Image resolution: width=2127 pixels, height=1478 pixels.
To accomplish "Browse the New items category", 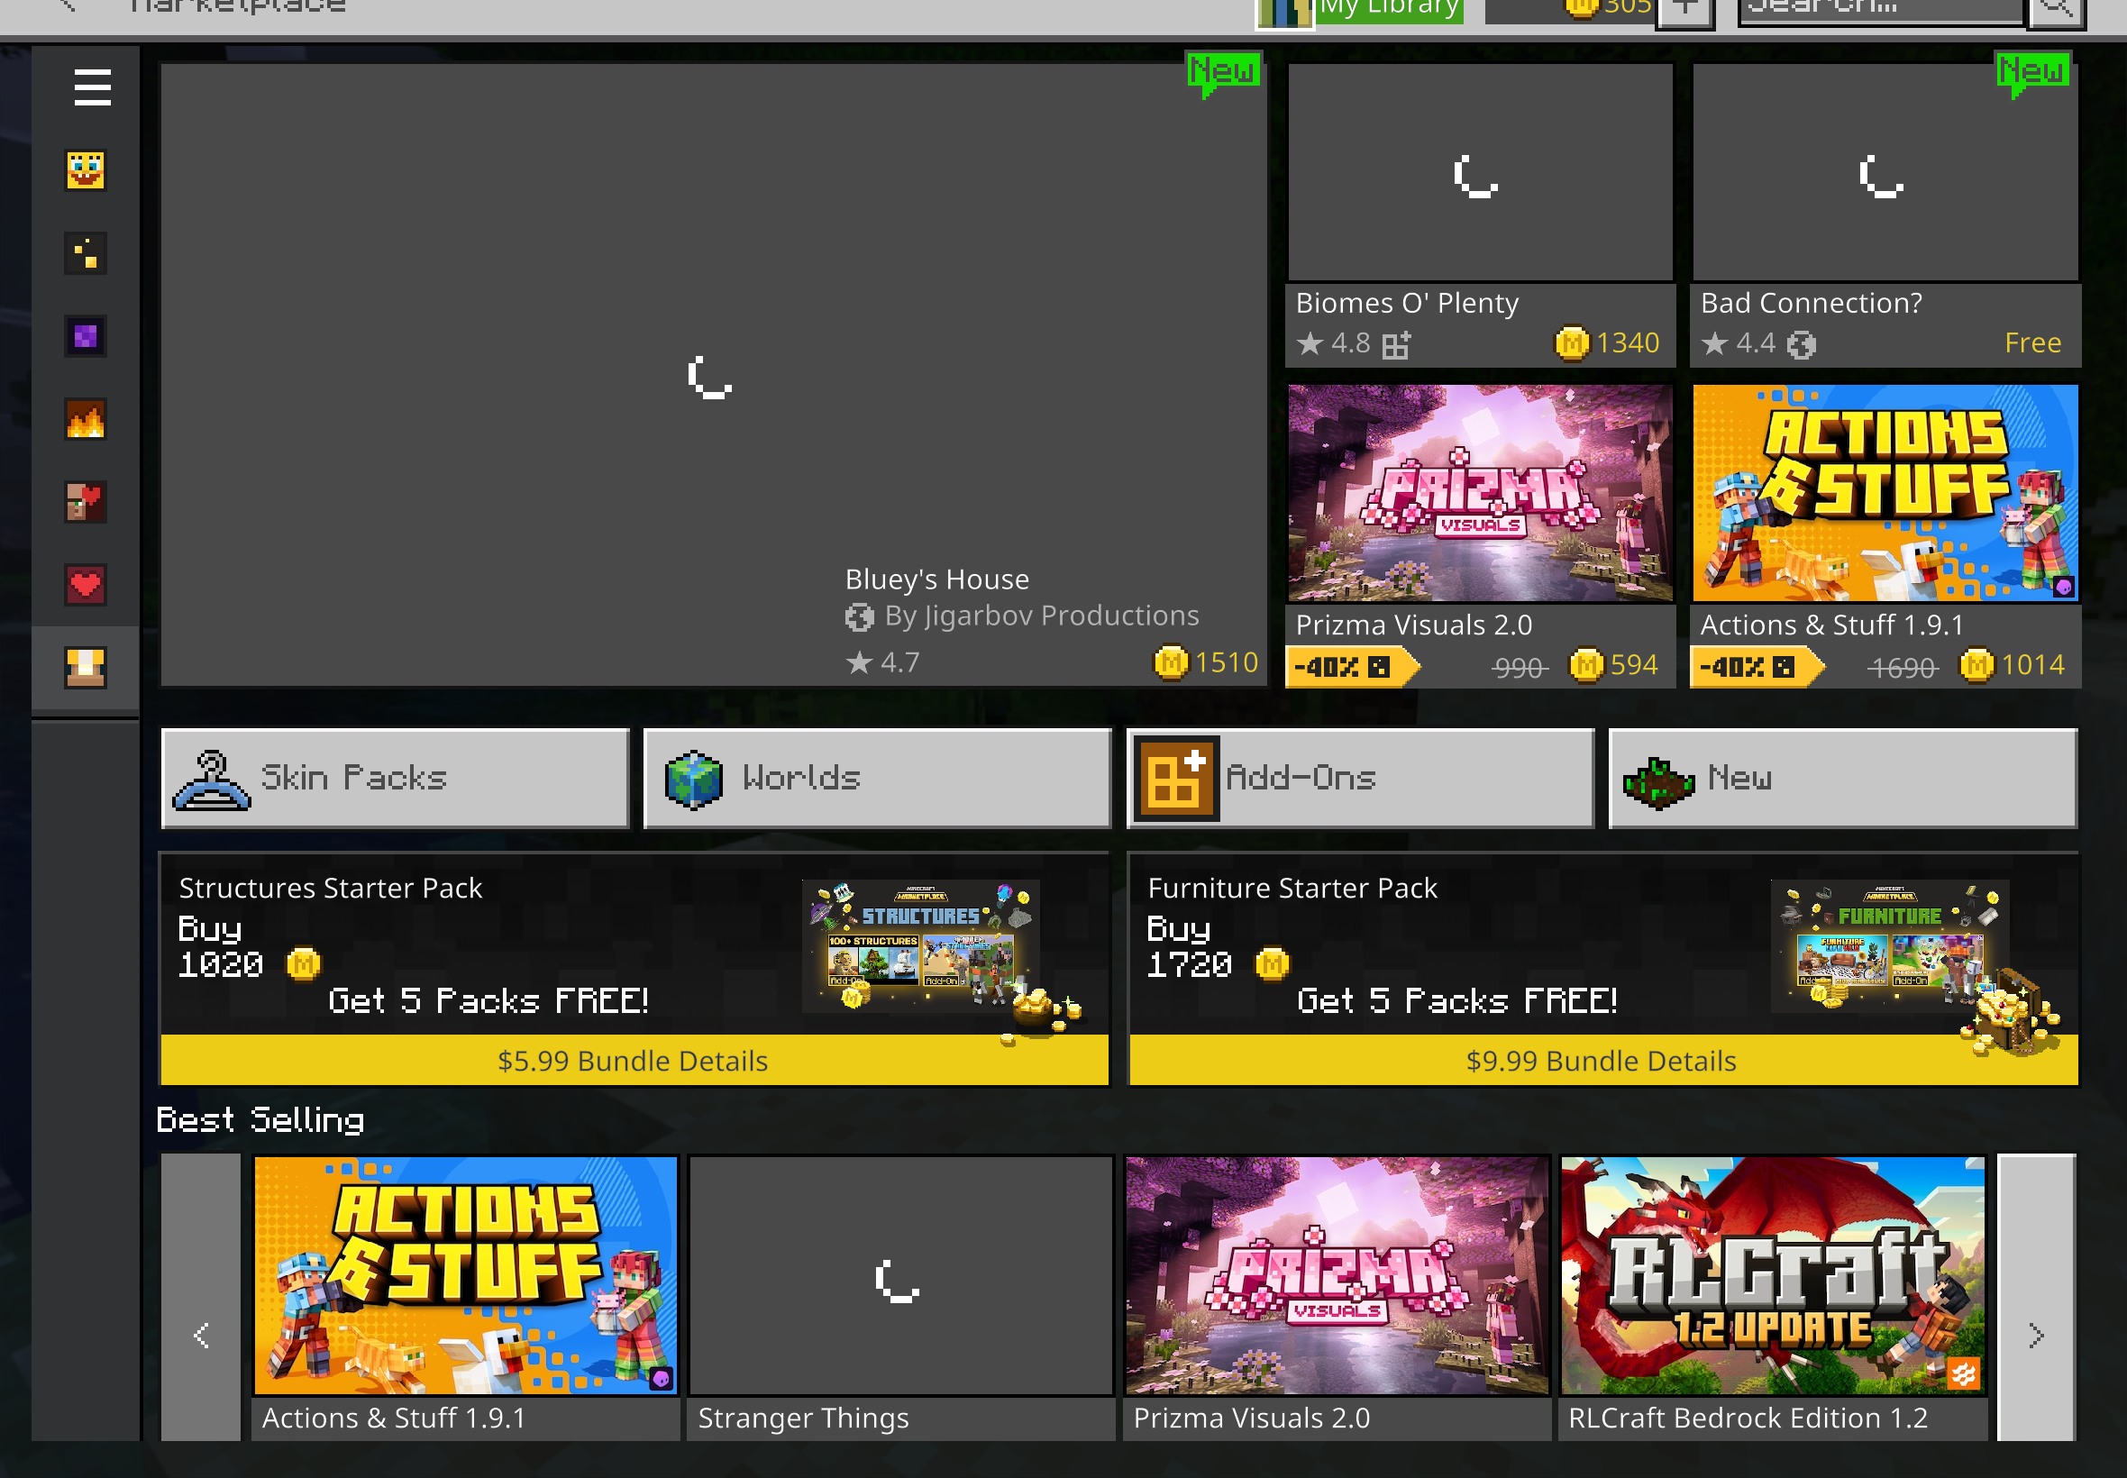I will (1843, 778).
